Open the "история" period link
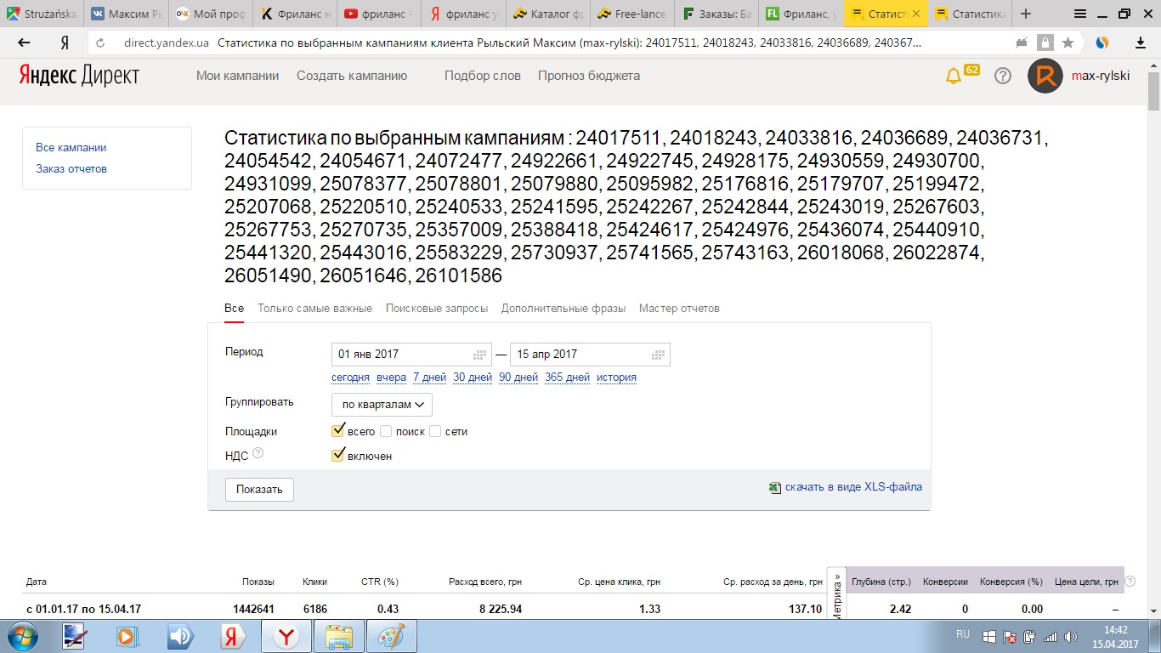Screen dimensions: 1161x653 (616, 378)
